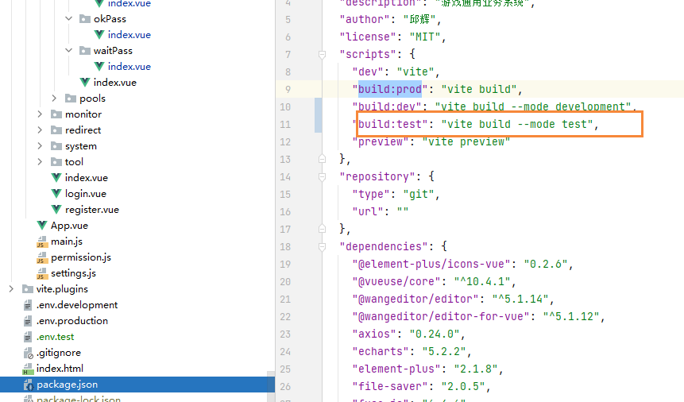Select .env.production file
The image size is (684, 402).
point(72,321)
